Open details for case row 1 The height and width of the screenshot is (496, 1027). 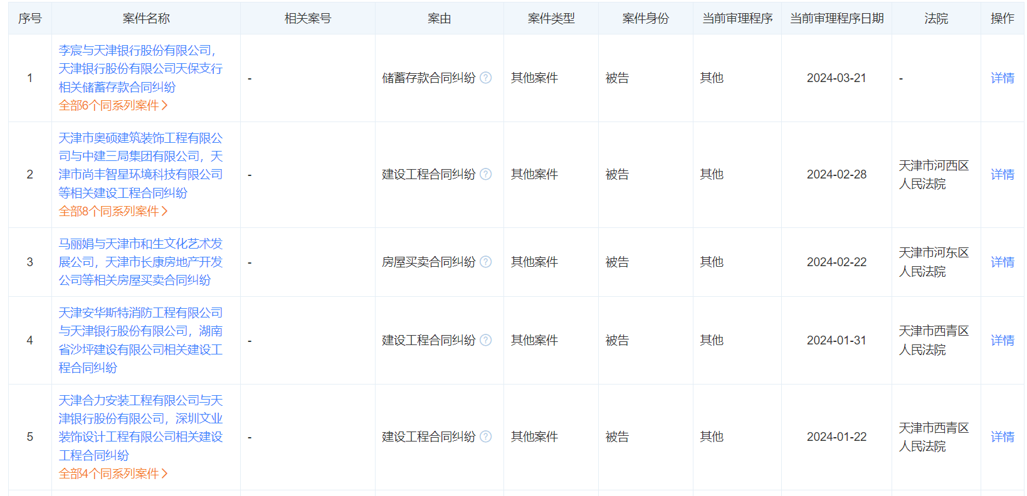coord(1003,78)
